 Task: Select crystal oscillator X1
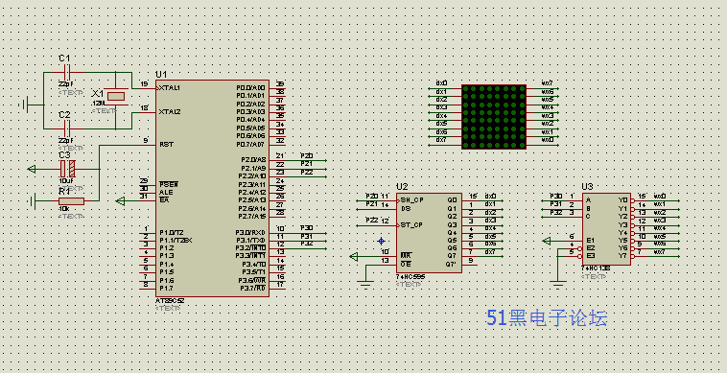pos(115,96)
